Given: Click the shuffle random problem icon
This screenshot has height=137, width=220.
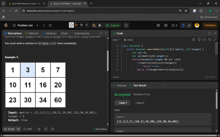Looking at the screenshot, I should point(50,25).
